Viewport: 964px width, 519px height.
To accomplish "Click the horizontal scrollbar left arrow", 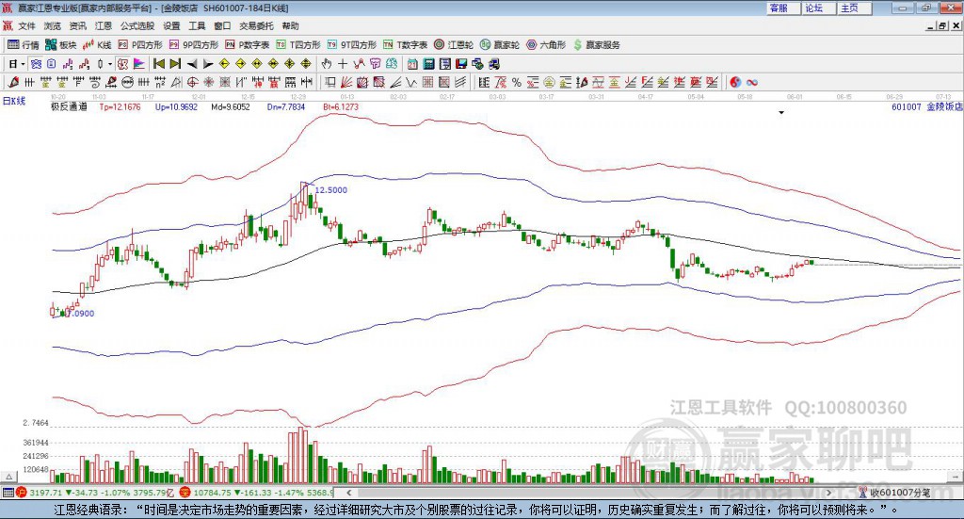I will pyautogui.click(x=349, y=493).
